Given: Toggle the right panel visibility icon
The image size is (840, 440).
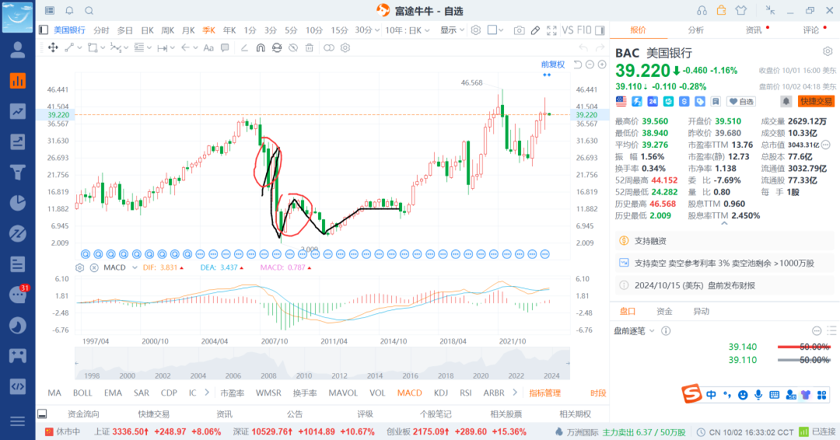Looking at the screenshot, I should point(600,30).
